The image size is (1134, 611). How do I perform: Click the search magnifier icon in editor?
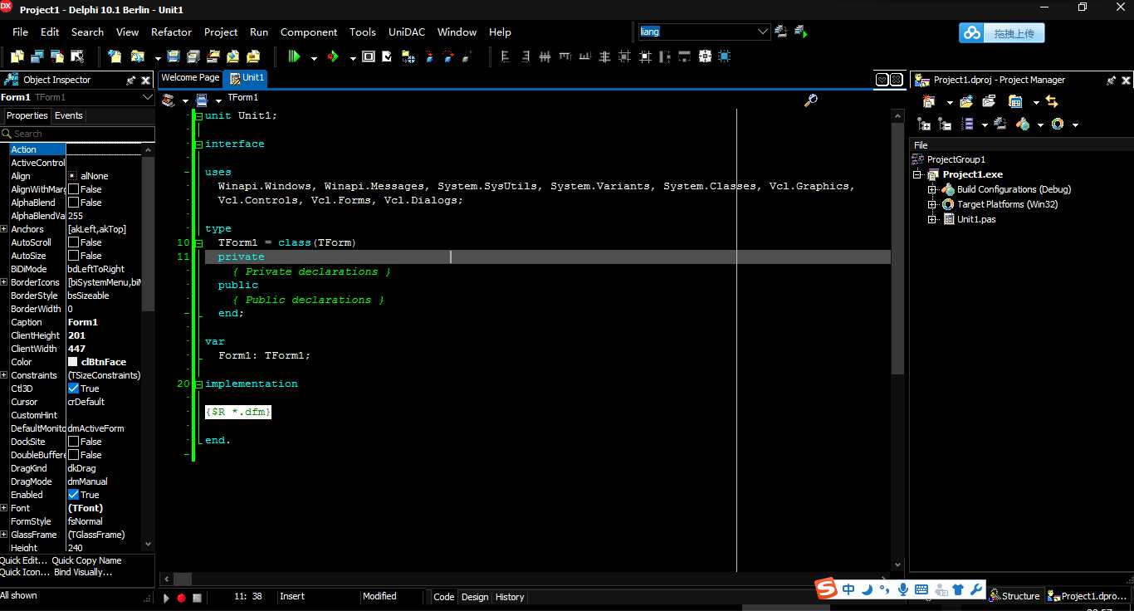pyautogui.click(x=811, y=100)
